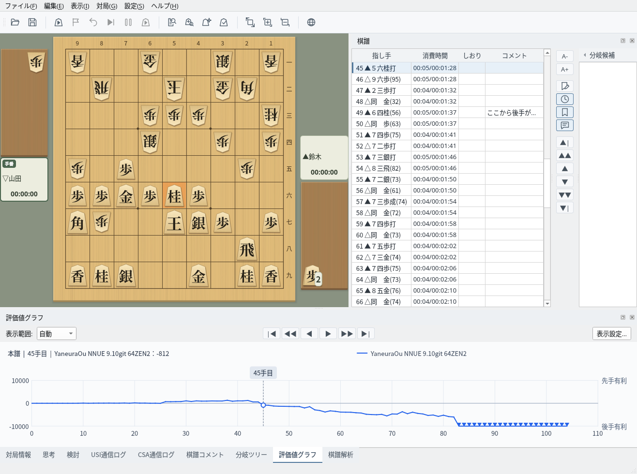Click the search-record icon in the toolbar
Screen dimensions: 637x474
pos(172,22)
